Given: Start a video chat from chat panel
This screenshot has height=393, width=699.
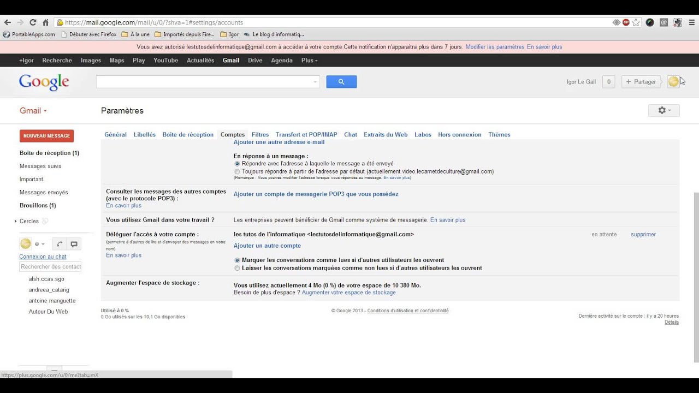Looking at the screenshot, I should click(74, 244).
